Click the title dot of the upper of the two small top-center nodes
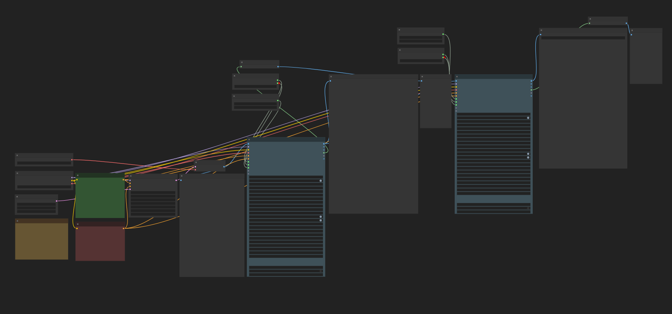 point(399,30)
